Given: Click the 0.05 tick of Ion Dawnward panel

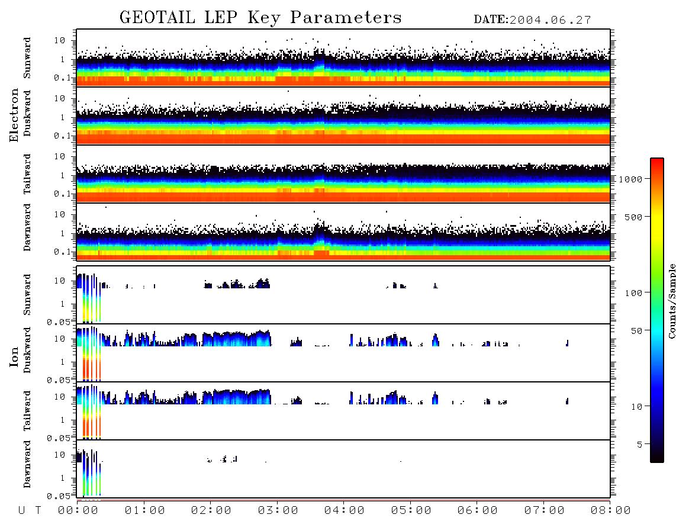Looking at the screenshot, I should (x=58, y=496).
